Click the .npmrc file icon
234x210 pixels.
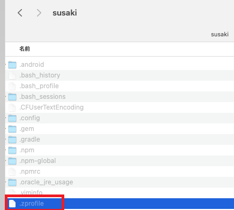point(12,172)
